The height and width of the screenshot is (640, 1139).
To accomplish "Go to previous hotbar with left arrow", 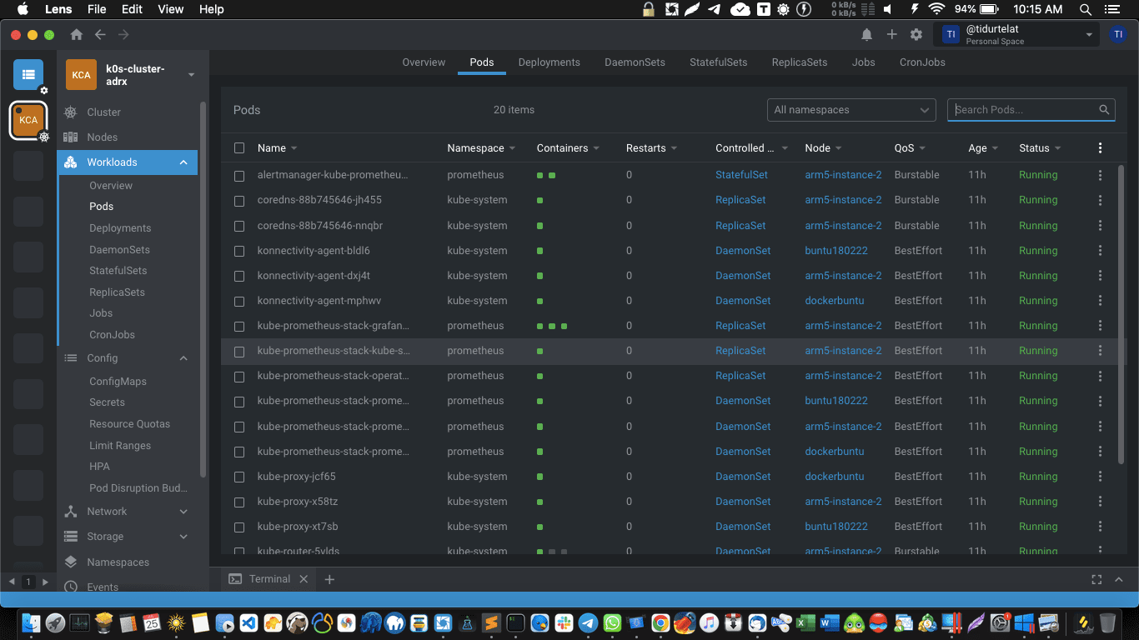I will tap(12, 582).
